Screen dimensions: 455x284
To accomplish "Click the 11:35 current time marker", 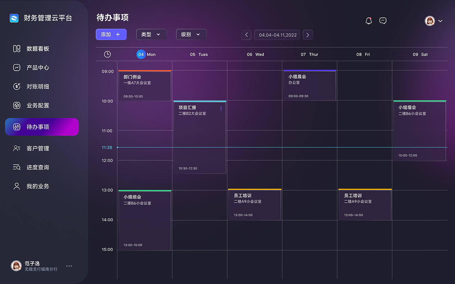I will click(107, 147).
